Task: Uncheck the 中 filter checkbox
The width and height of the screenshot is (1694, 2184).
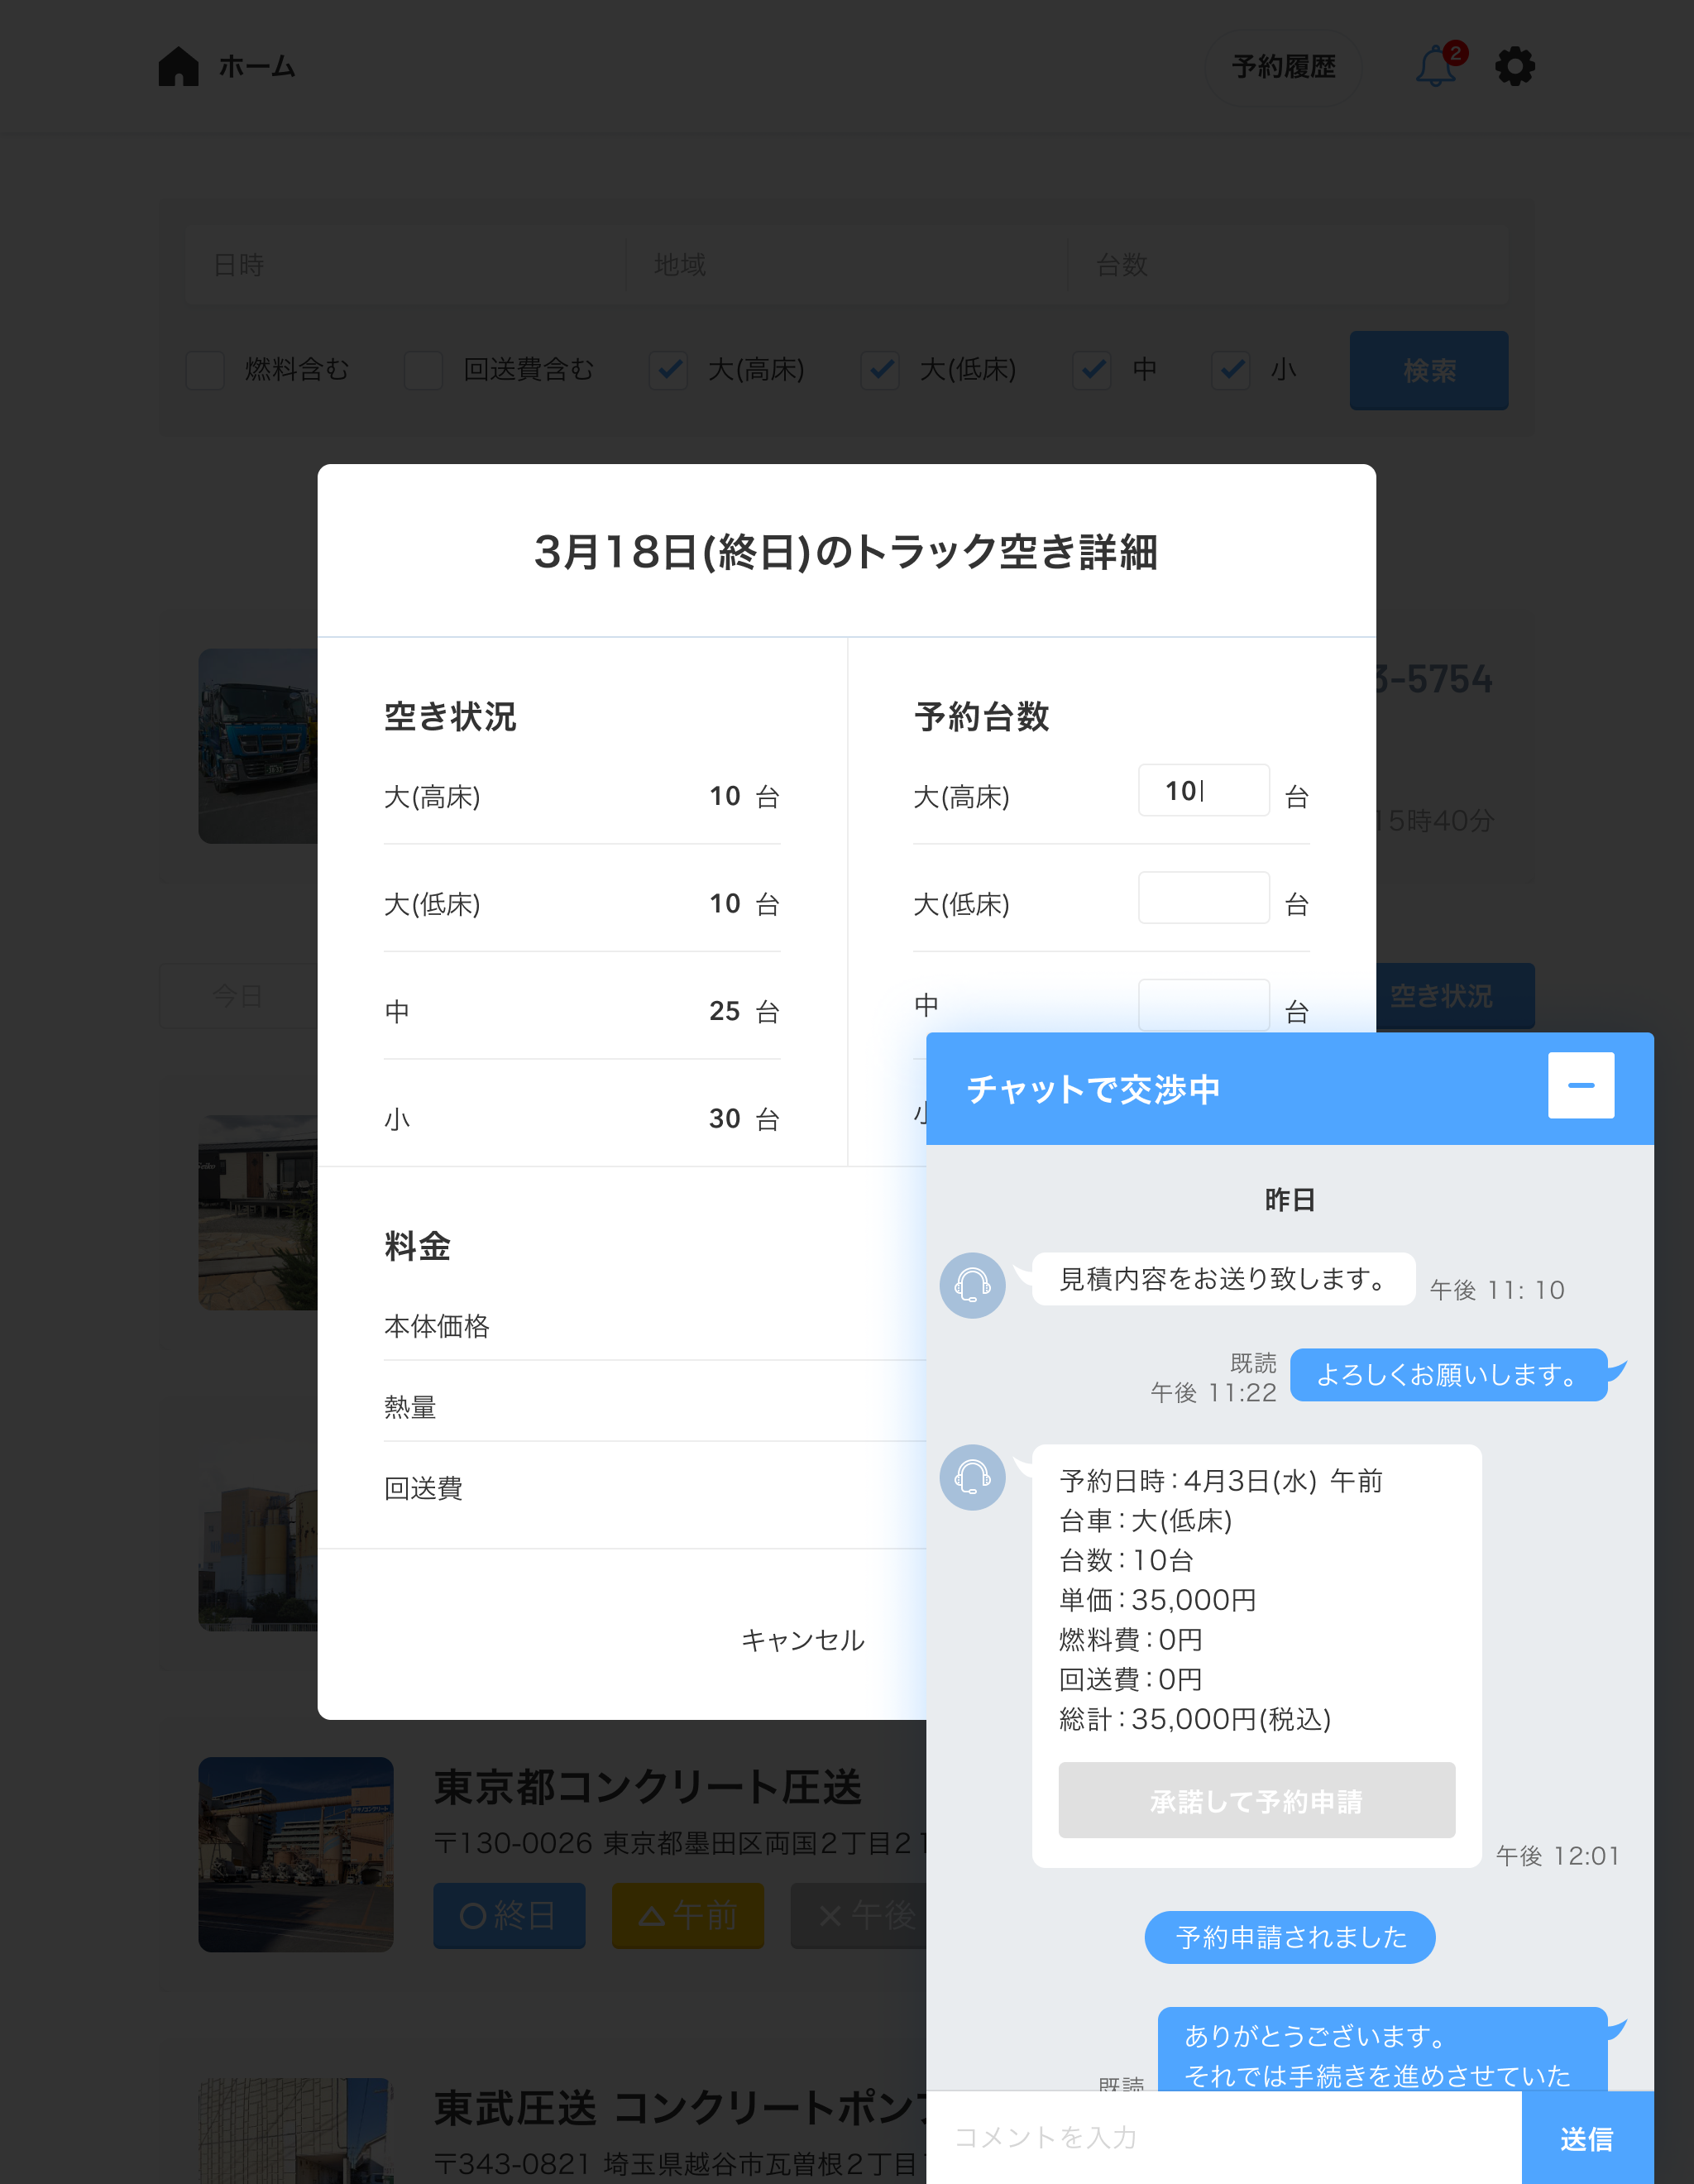Action: coord(1092,370)
